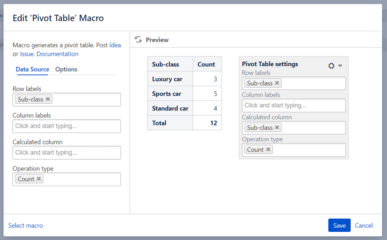Remove Count from preview Operation type

268,149
